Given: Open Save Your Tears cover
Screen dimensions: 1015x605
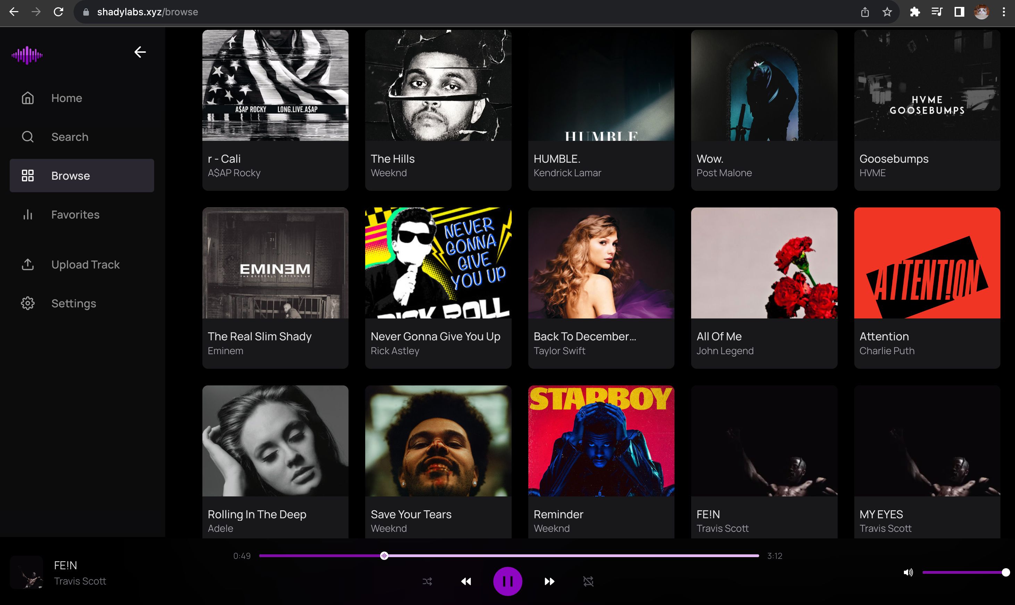Looking at the screenshot, I should click(x=438, y=441).
